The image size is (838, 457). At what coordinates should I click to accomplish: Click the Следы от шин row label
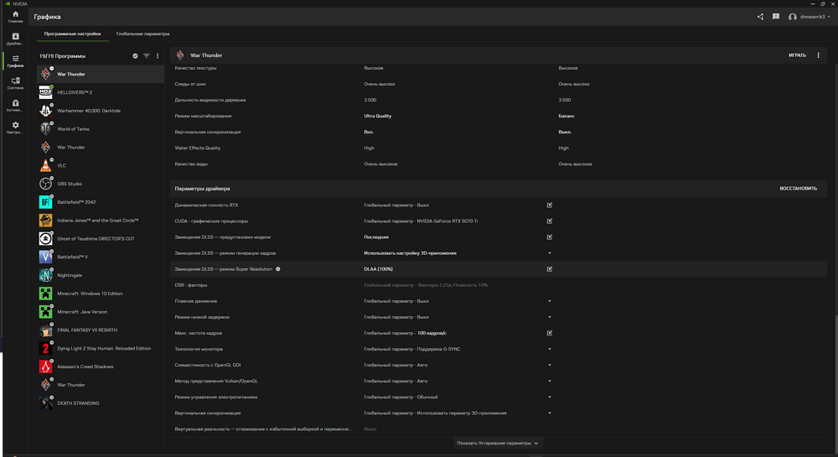pos(189,84)
